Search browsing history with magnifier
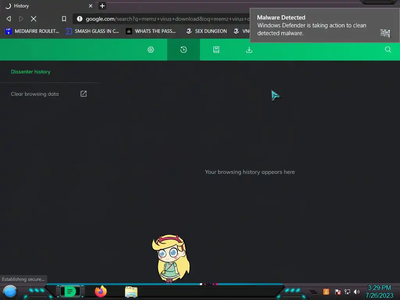 tap(388, 50)
